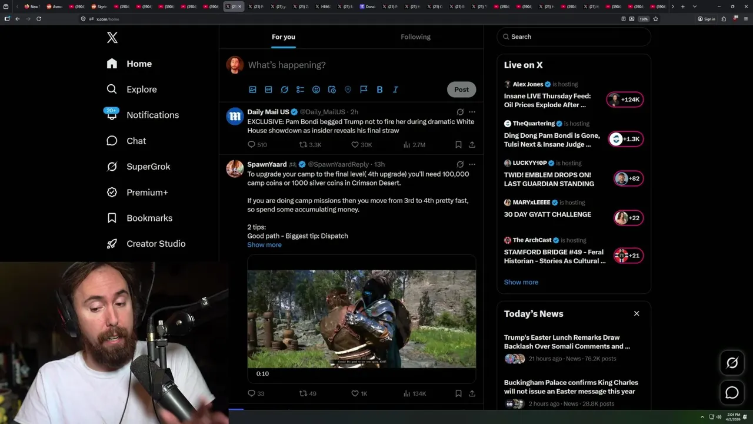Open SuperGrok in the sidebar
753x424 pixels.
[x=139, y=167]
